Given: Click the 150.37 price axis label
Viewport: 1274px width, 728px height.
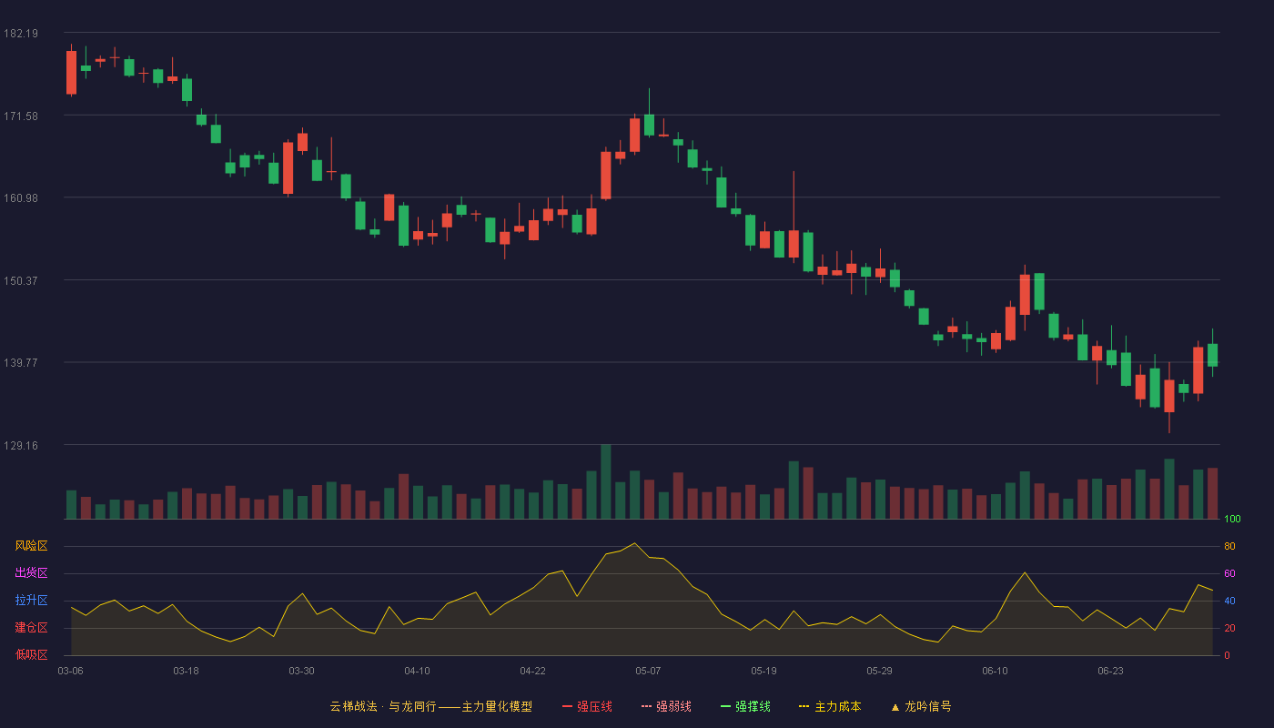Looking at the screenshot, I should point(21,280).
